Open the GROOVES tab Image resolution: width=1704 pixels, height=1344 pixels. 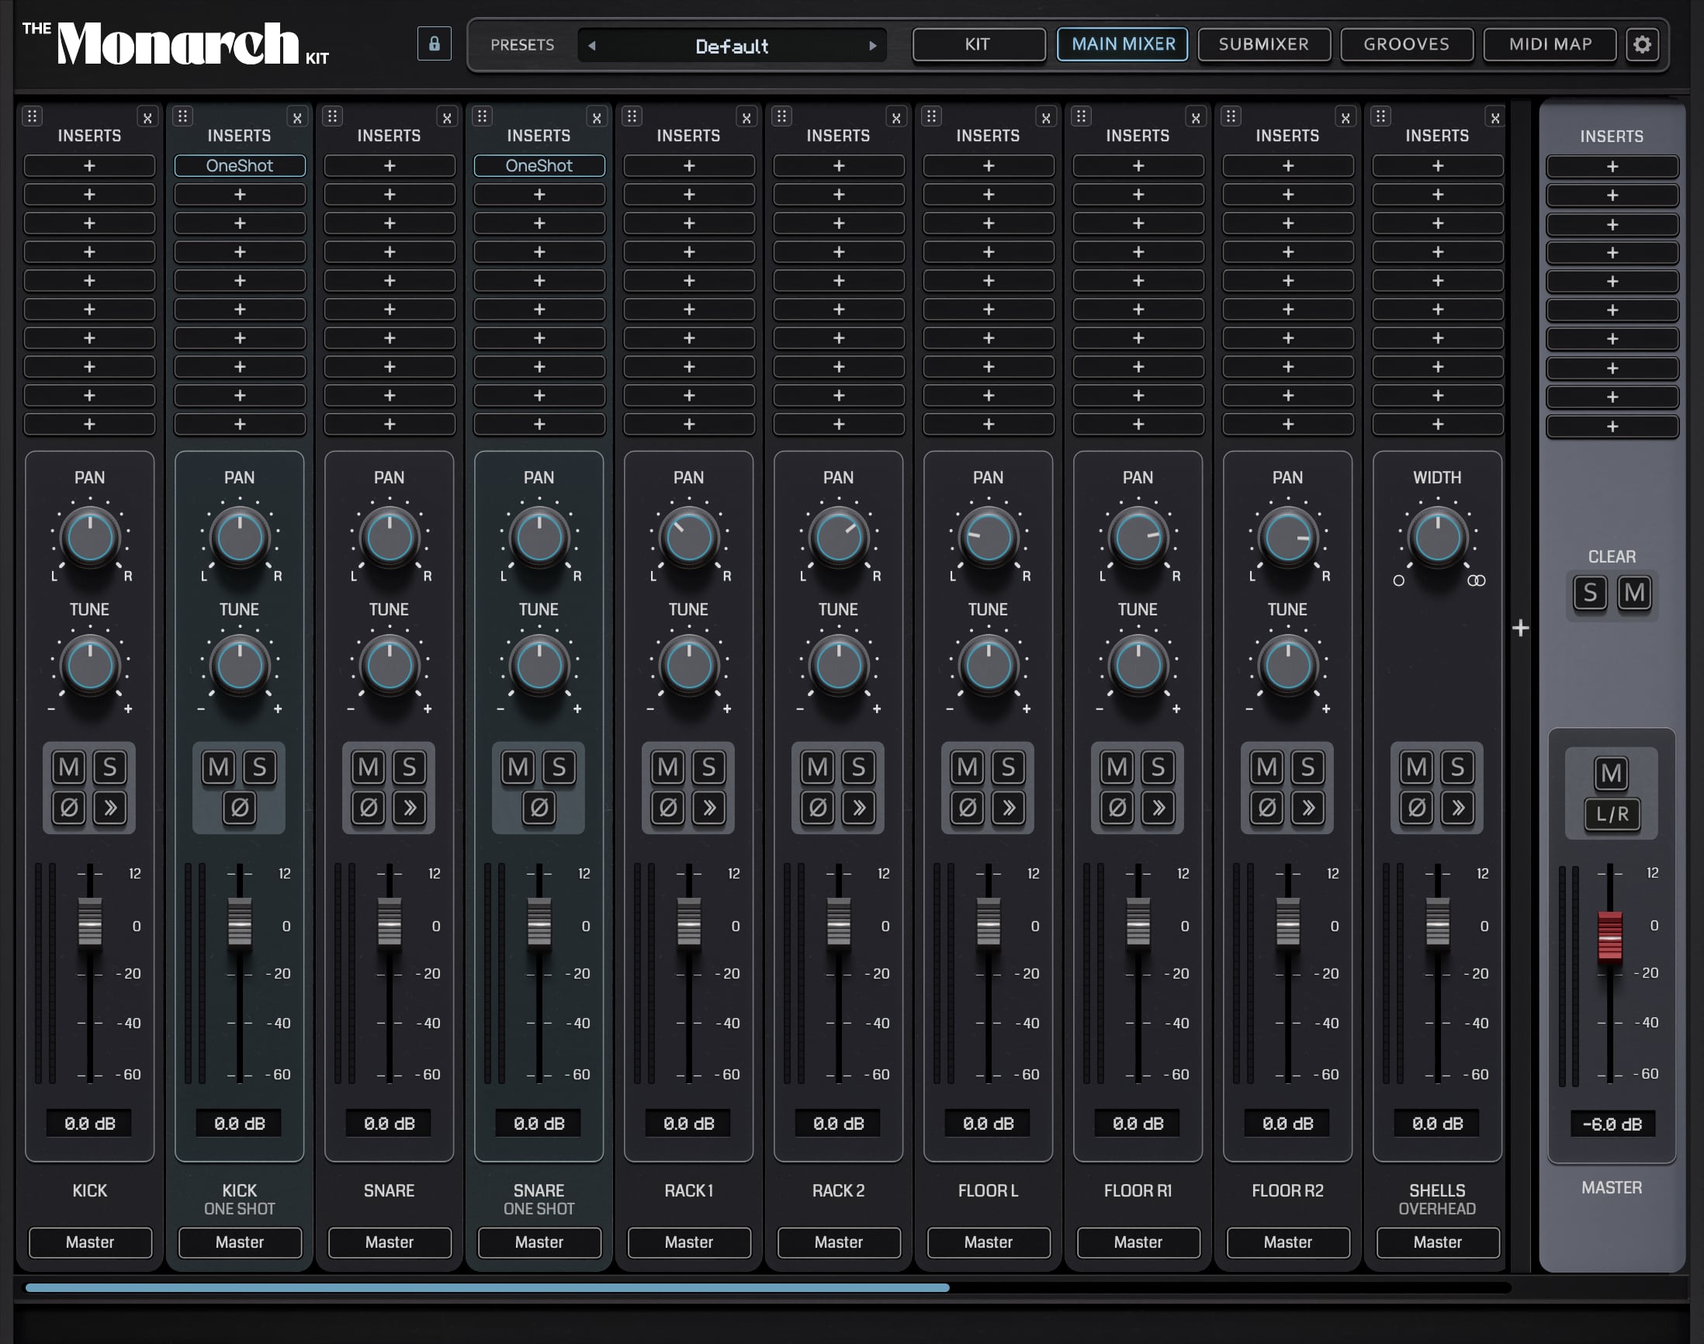[1407, 44]
